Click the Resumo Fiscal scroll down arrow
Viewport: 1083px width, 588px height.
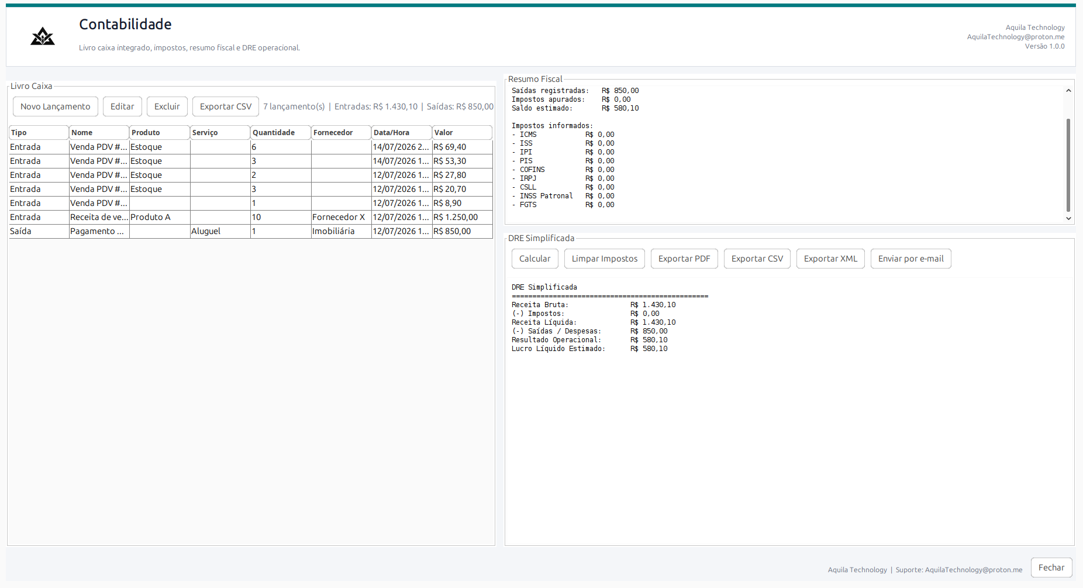point(1068,218)
